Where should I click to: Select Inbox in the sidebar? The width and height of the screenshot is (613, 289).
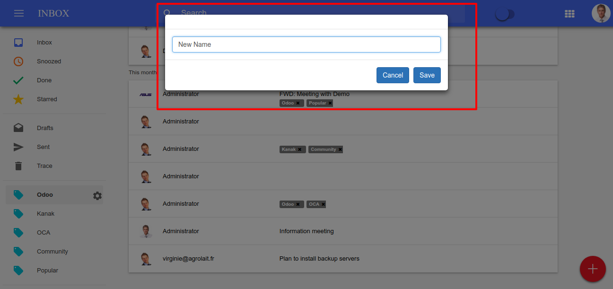[44, 43]
